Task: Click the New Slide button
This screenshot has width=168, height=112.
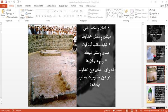Action: [x=22, y=14]
